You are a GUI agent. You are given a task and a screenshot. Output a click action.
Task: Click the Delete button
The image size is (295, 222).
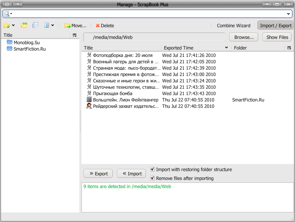pos(105,25)
